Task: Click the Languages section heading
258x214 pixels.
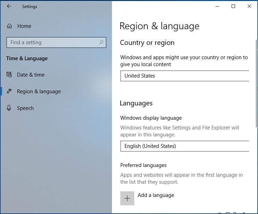Action: click(x=136, y=103)
